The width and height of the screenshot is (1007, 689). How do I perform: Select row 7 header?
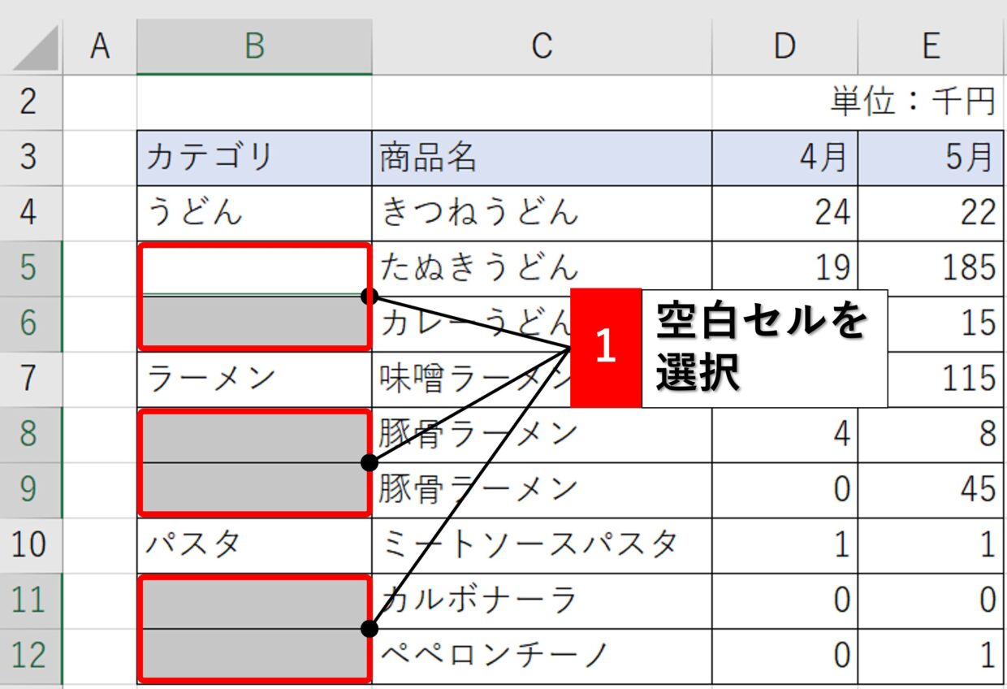click(x=30, y=379)
